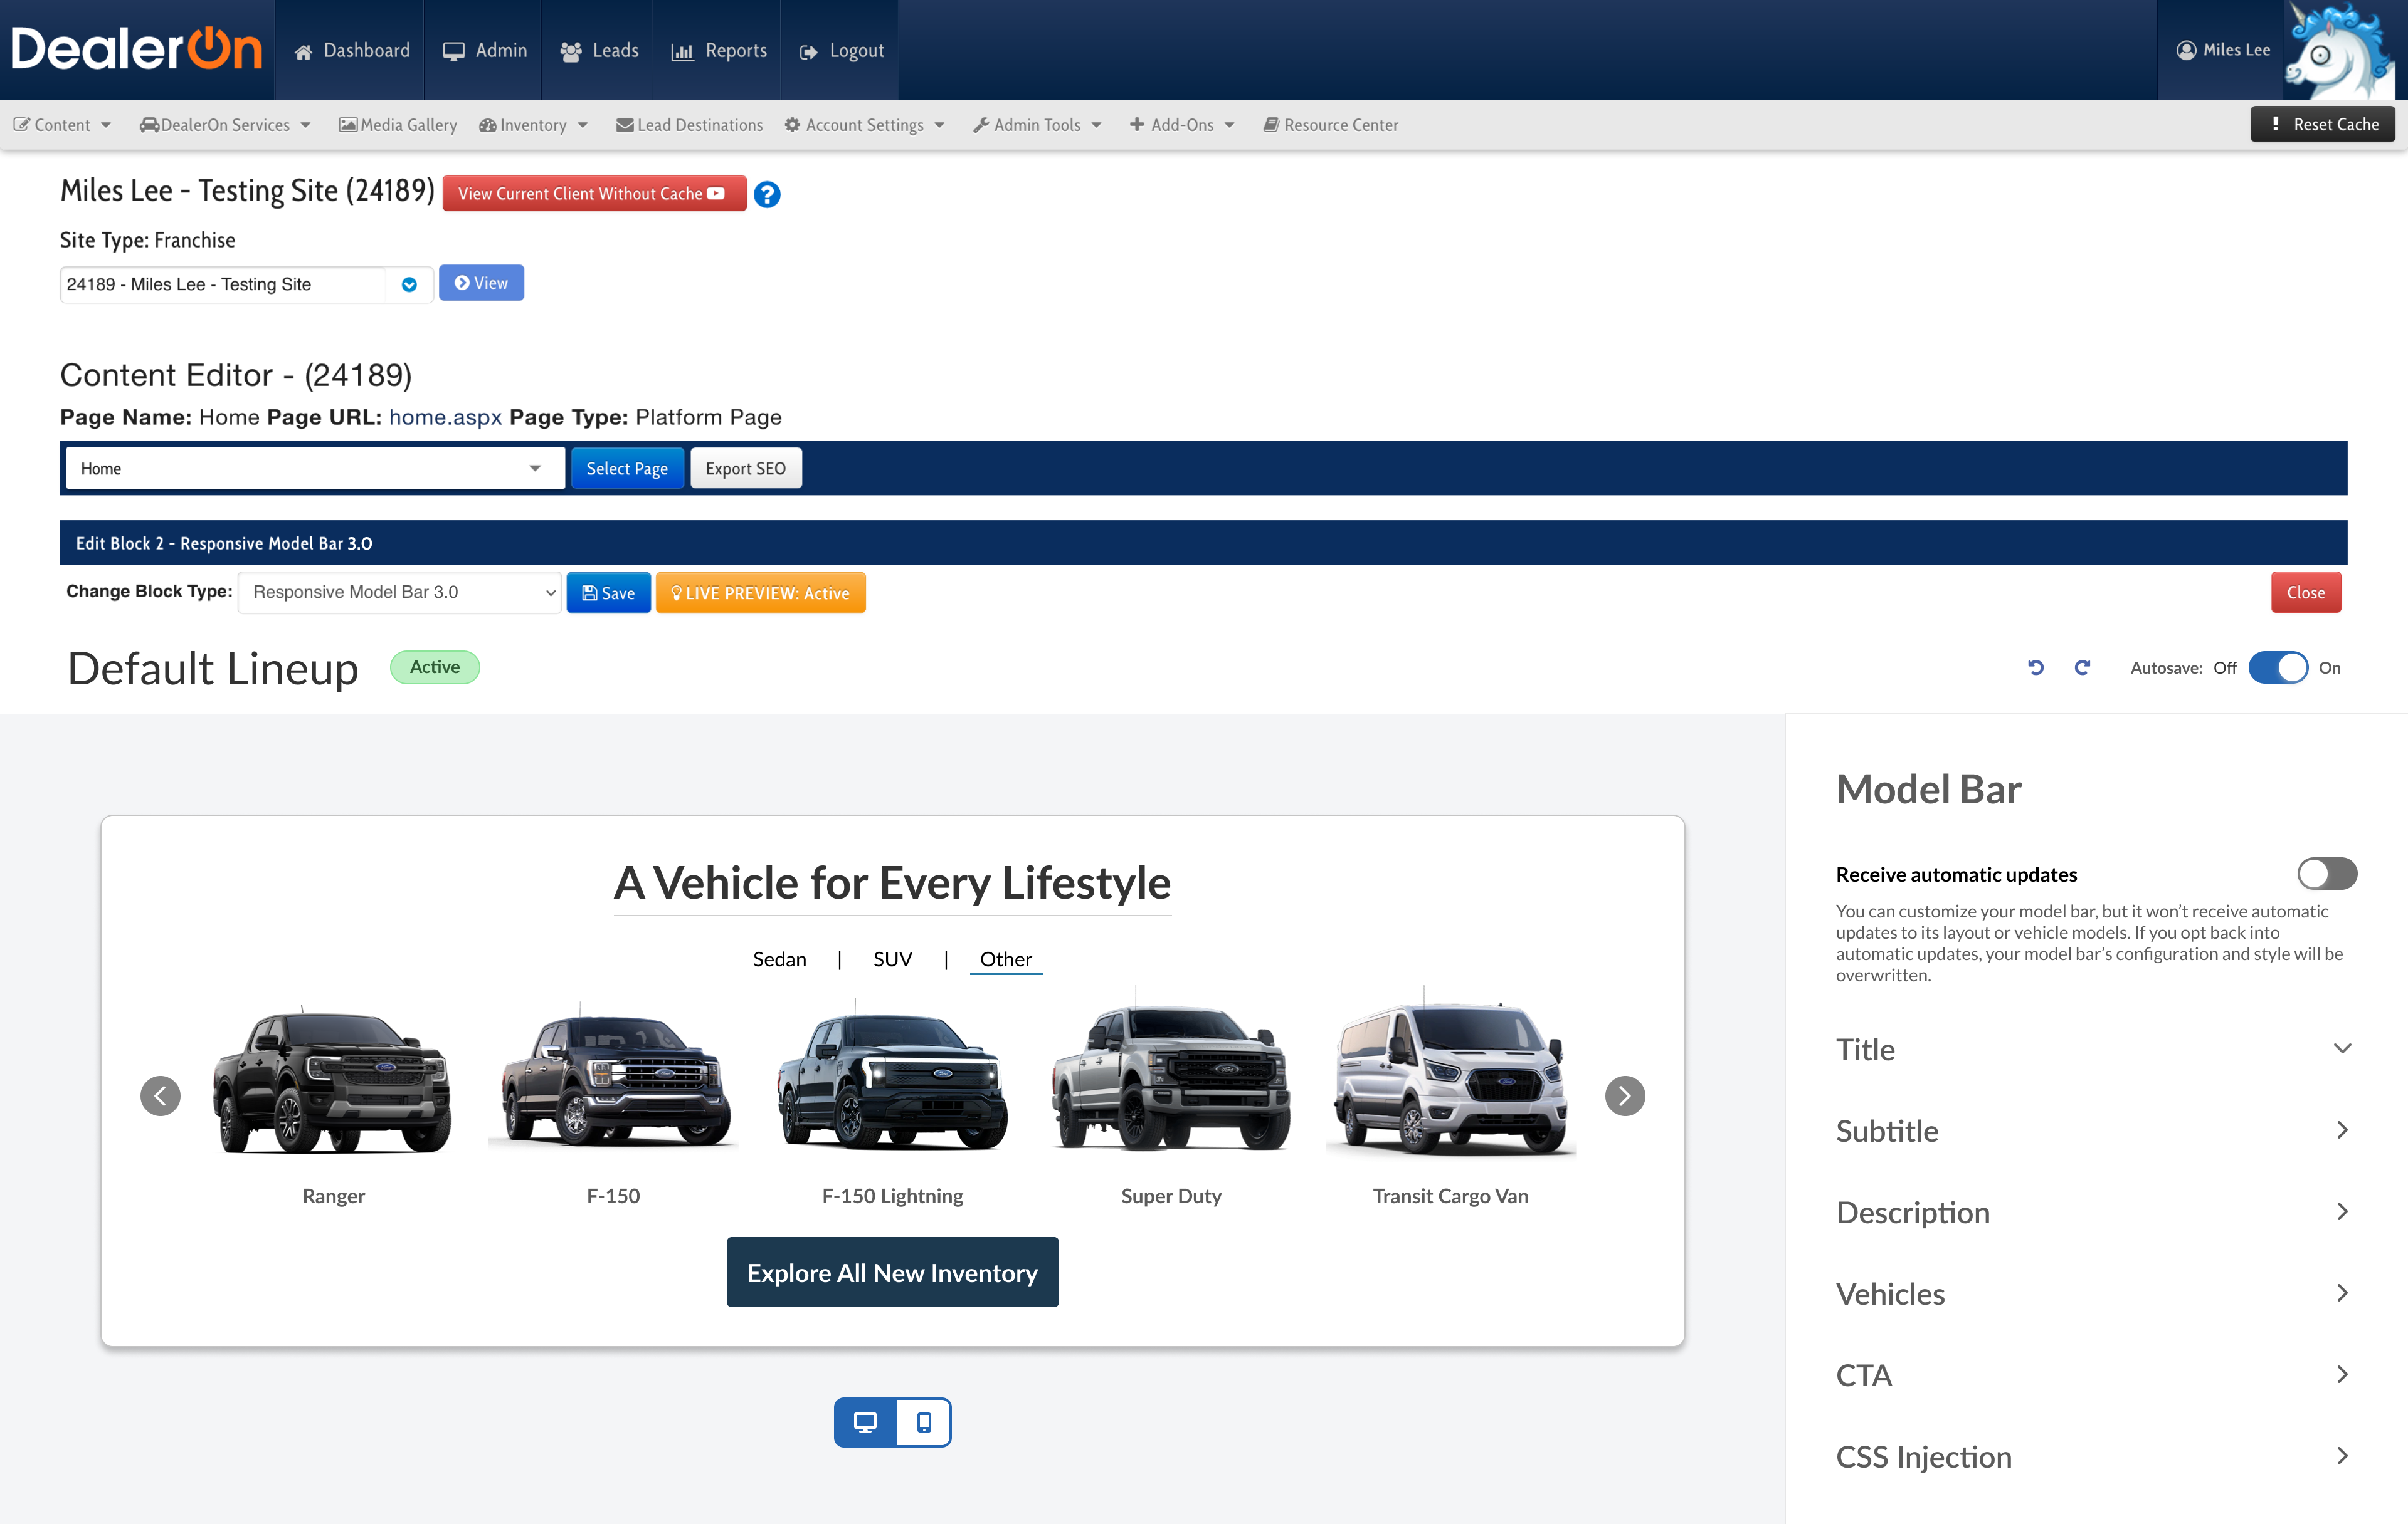Open the Add-Ons dropdown
Image resolution: width=2408 pixels, height=1524 pixels.
click(1182, 125)
